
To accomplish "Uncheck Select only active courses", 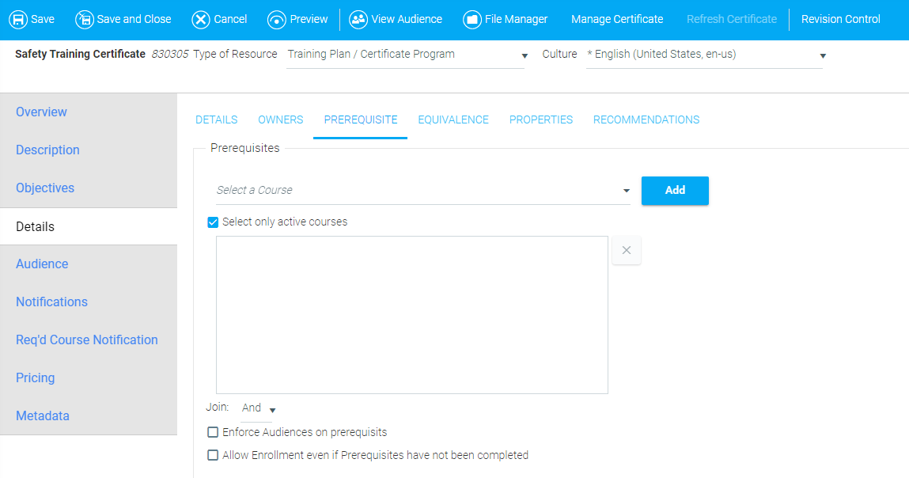I will pyautogui.click(x=213, y=222).
